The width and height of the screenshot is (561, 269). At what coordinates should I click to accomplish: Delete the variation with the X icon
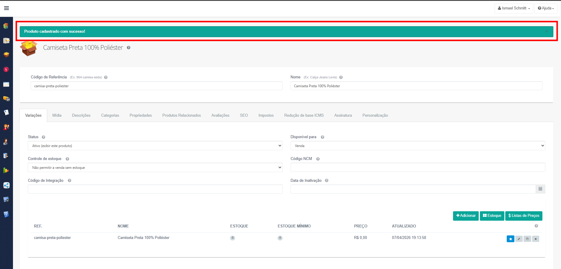(x=536, y=239)
